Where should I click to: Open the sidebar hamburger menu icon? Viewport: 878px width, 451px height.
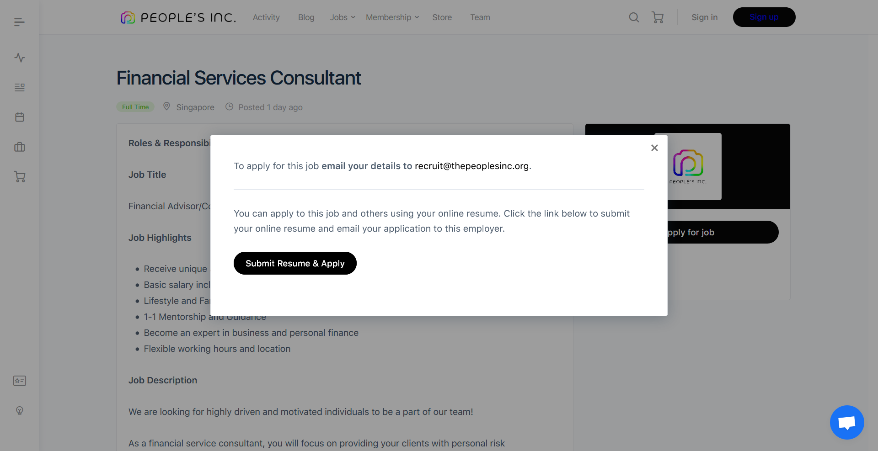(x=19, y=22)
